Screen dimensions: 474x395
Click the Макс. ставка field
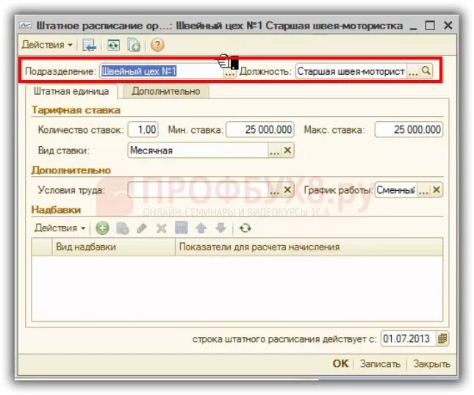point(409,130)
